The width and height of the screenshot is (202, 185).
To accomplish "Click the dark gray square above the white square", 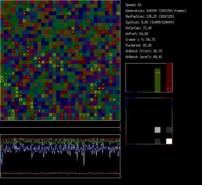I will click(x=169, y=130).
